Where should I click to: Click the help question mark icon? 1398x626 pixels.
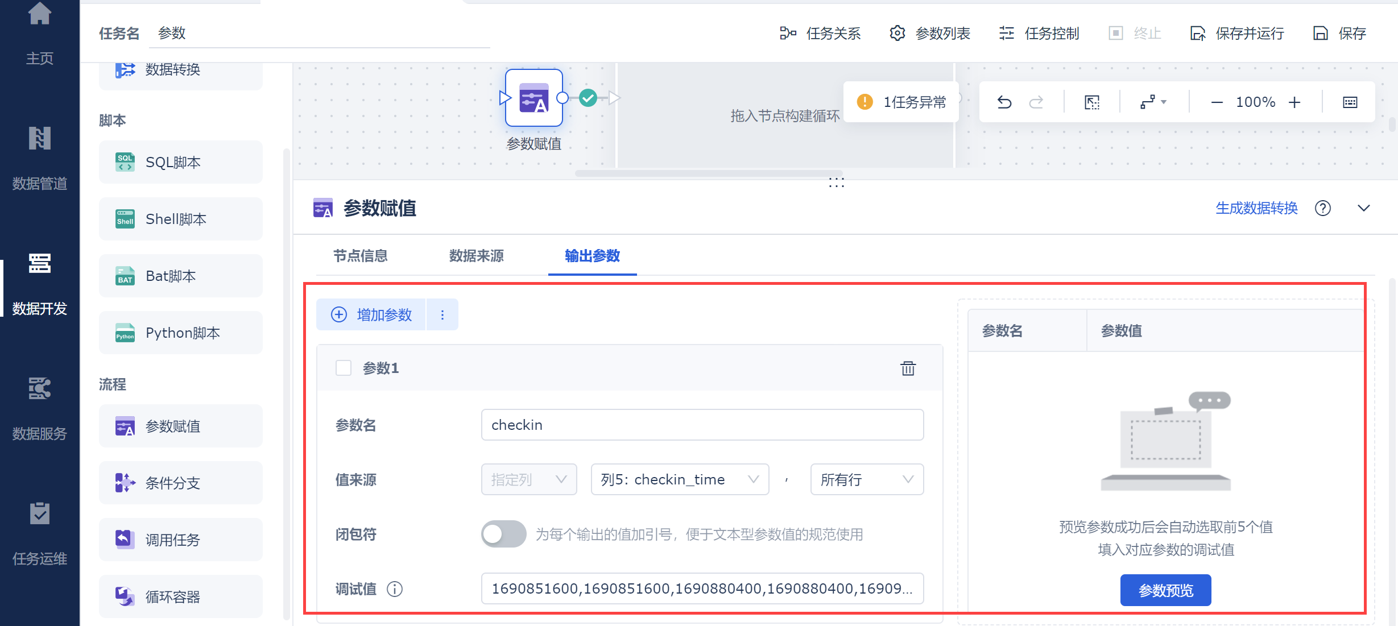1322,208
